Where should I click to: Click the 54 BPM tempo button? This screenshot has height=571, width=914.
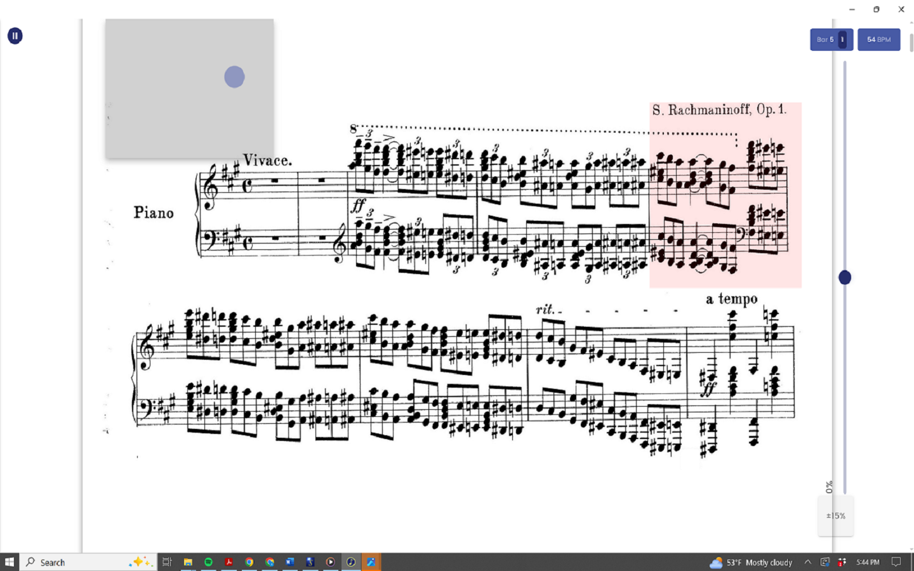click(x=878, y=39)
